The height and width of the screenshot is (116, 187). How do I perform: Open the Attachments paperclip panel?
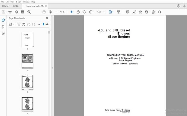click(3, 33)
